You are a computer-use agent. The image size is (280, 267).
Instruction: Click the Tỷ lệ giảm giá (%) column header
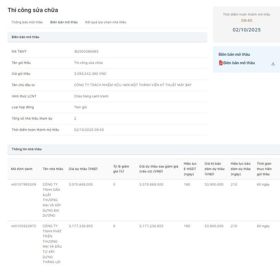point(121,169)
